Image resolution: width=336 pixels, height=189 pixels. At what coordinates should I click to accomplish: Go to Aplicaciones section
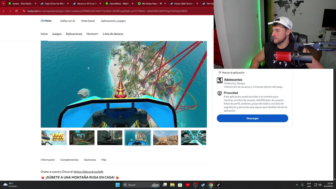(x=74, y=34)
